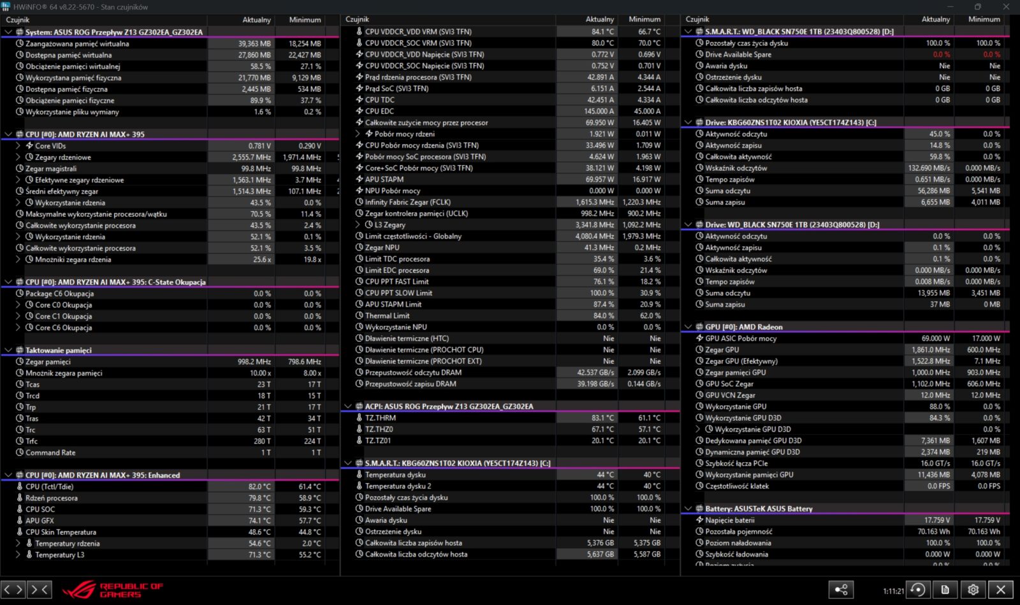Screen dimensions: 1020x605
Task: Expand the Core VIDs row
Action: pos(18,146)
